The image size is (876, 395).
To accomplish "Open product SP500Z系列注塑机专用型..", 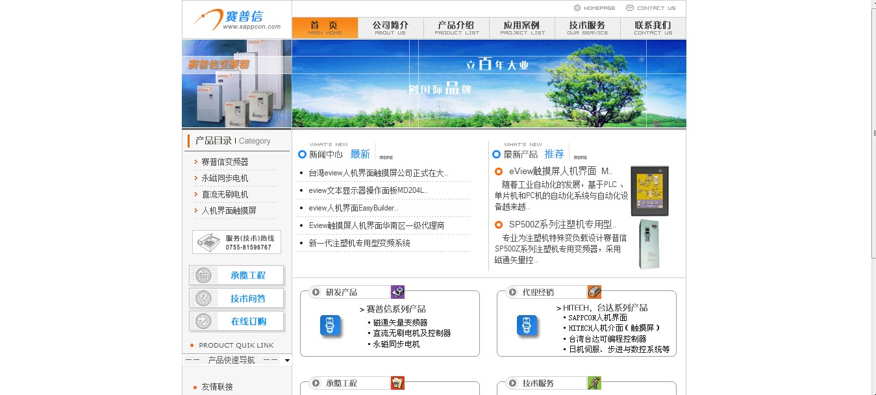I will tap(562, 224).
